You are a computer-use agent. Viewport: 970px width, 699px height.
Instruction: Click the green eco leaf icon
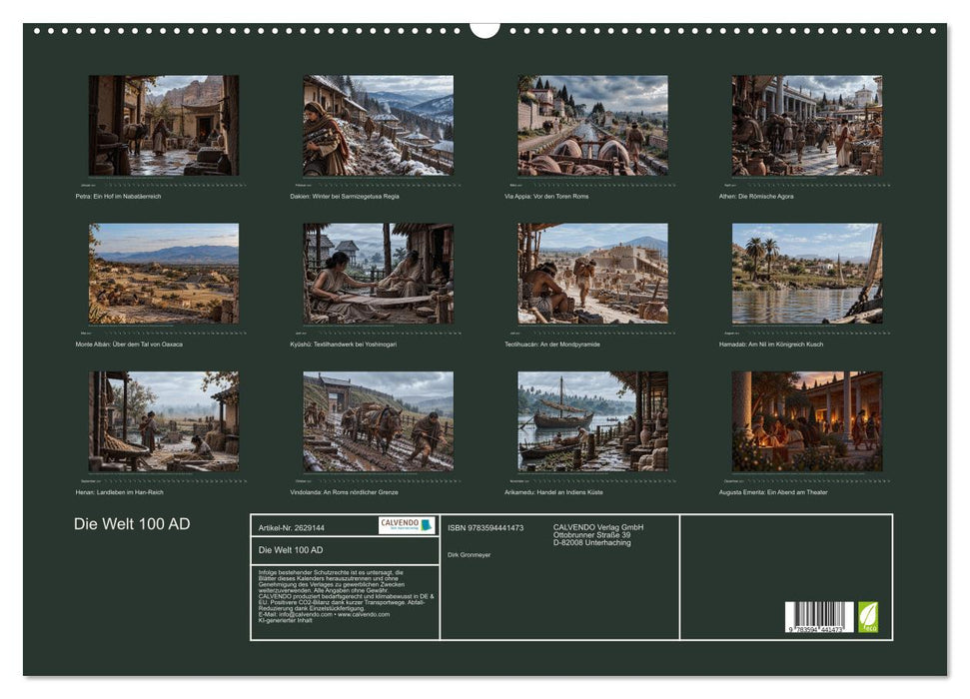click(868, 617)
